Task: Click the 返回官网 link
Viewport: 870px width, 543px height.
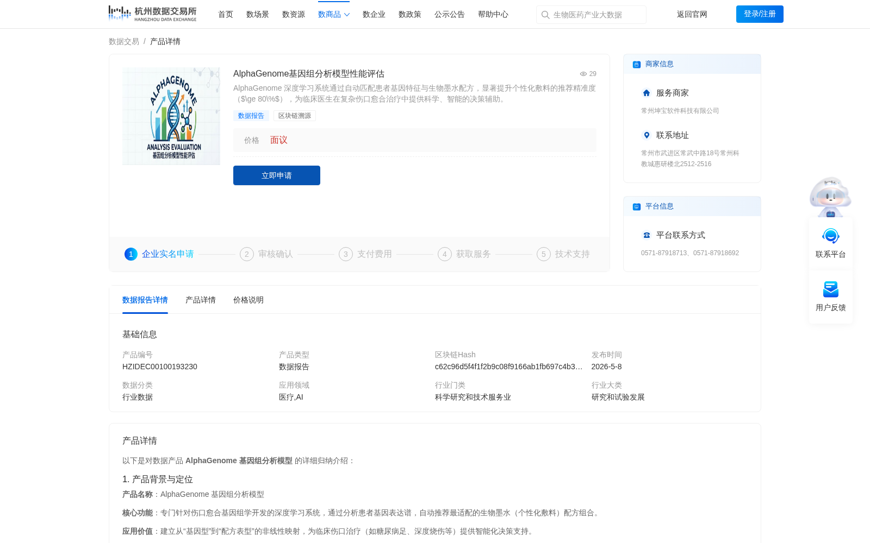Action: point(692,15)
